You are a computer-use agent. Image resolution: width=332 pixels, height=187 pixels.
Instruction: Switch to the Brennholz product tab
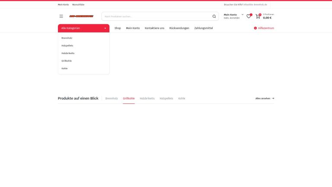pos(112,98)
